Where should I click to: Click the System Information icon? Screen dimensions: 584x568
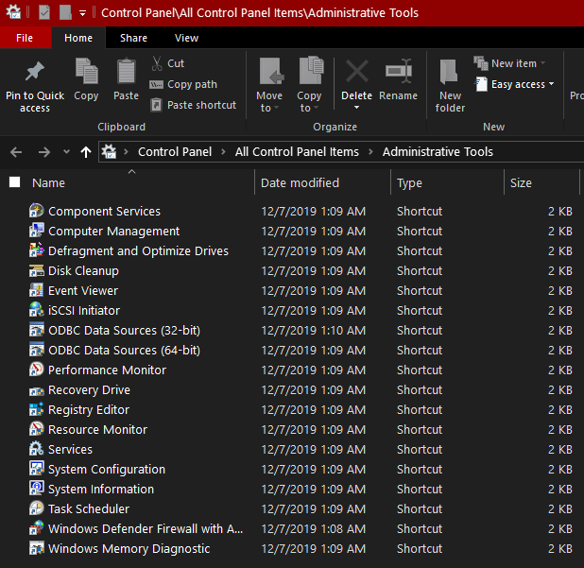(37, 489)
